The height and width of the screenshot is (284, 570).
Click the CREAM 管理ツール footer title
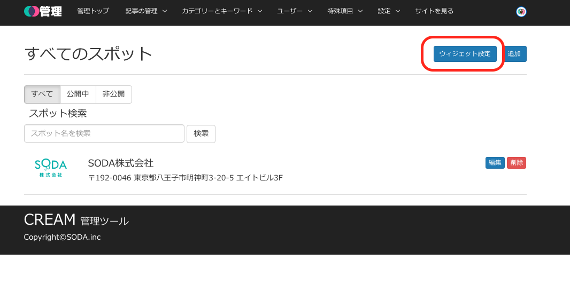coord(76,220)
